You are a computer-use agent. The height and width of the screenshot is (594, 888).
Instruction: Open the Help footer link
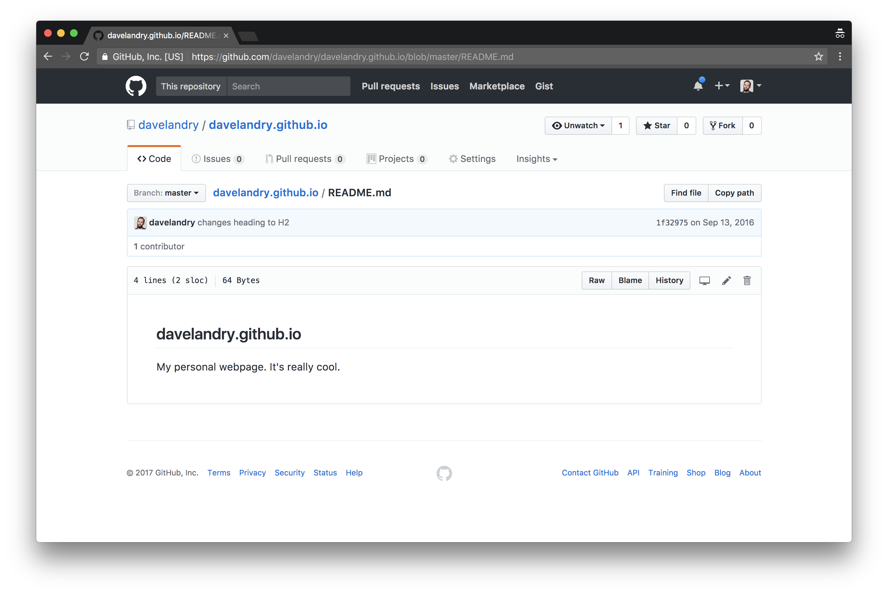tap(354, 473)
